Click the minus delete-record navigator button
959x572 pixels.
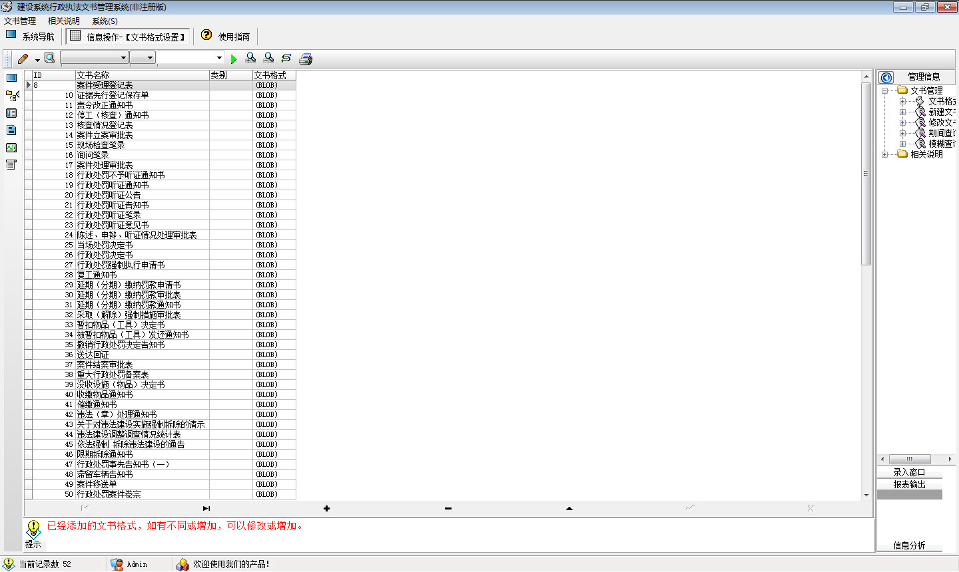point(448,508)
